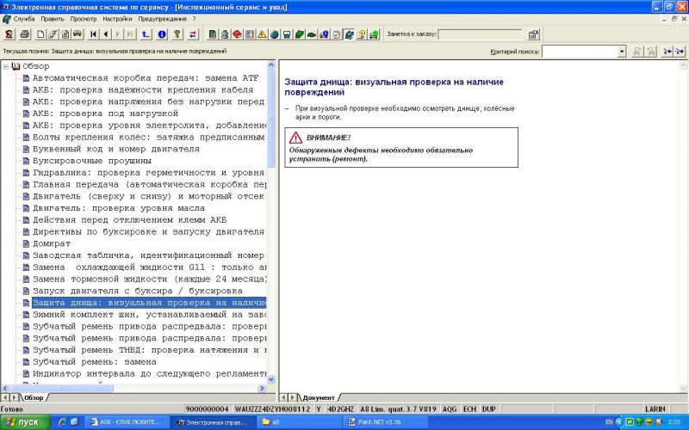Screen dimensions: 689x430
Task: Select the Зубчатый ремень: замена item
Action: (94, 362)
